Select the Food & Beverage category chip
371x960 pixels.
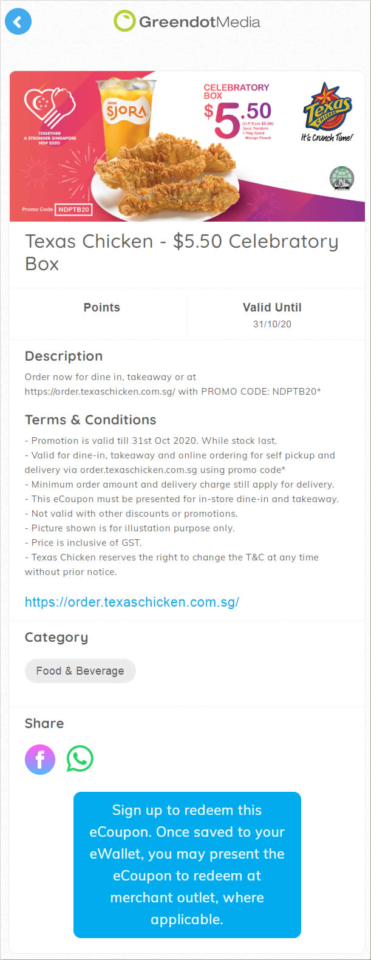click(80, 671)
